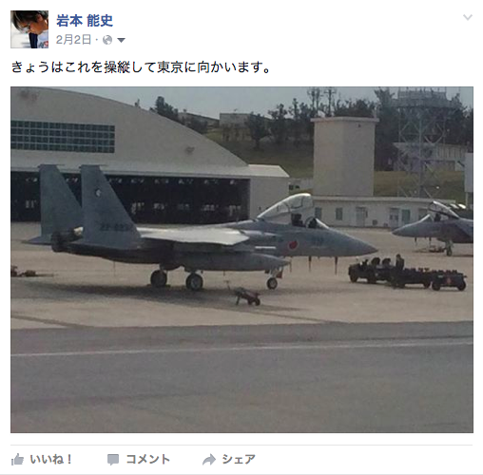The image size is (483, 475).
Task: Click the second jet at the photo's right edge
Action: tap(434, 228)
